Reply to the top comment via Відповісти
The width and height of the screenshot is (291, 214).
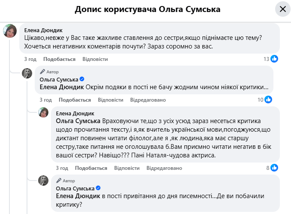point(95,59)
